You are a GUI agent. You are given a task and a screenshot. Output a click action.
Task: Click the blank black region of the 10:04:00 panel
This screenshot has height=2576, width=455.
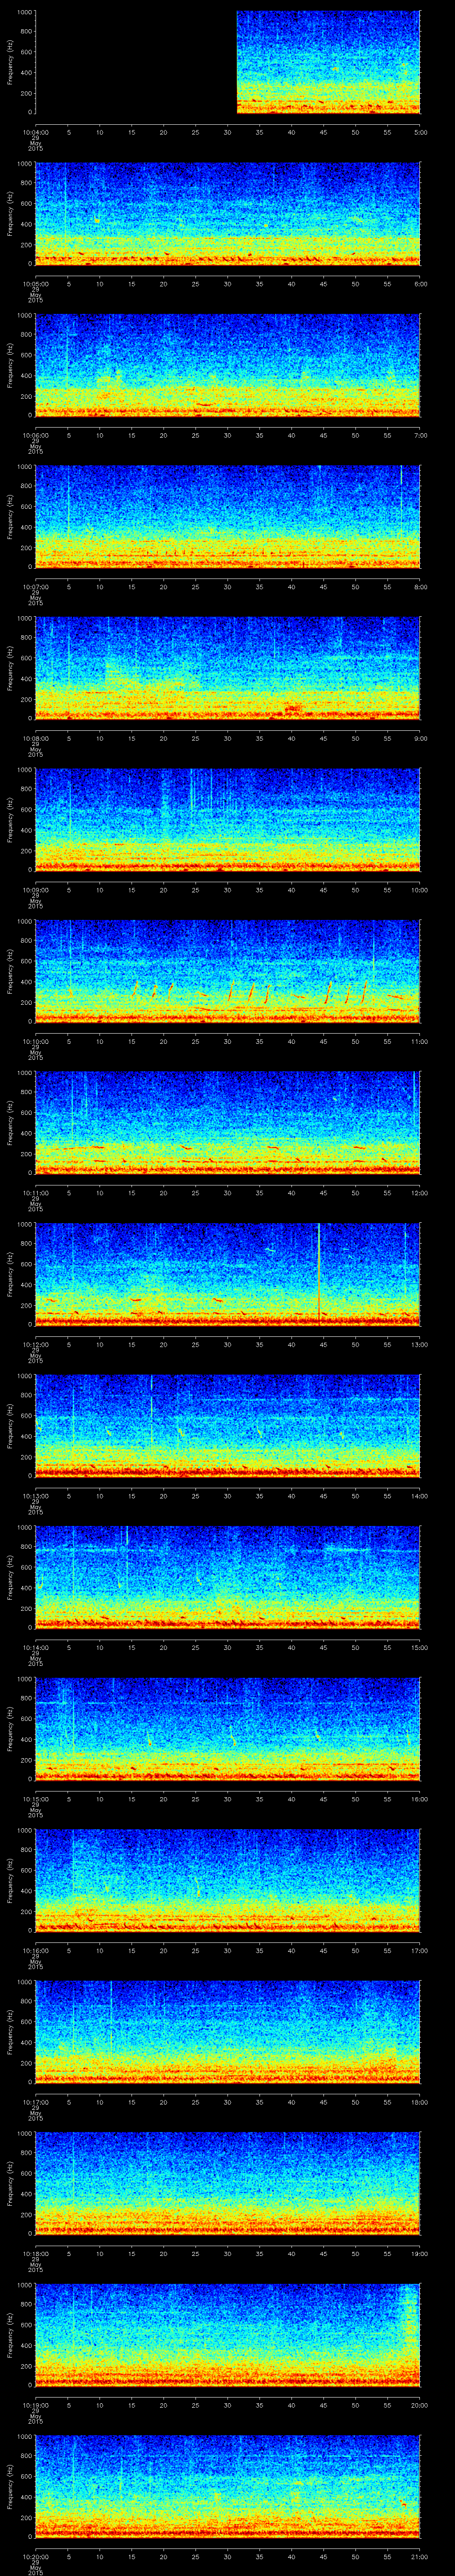click(x=136, y=62)
